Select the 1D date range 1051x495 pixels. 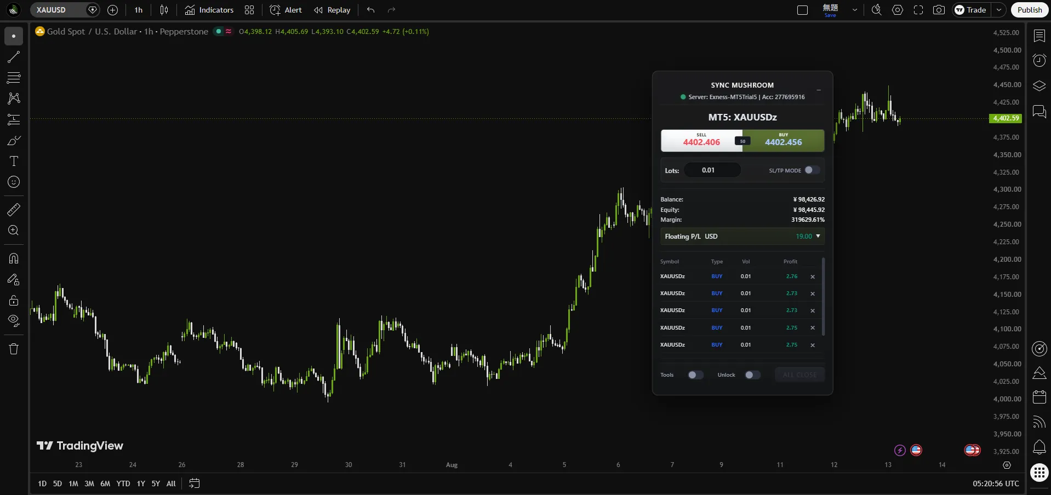(42, 484)
